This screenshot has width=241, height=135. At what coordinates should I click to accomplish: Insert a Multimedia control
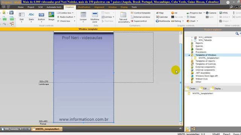(x=163, y=21)
